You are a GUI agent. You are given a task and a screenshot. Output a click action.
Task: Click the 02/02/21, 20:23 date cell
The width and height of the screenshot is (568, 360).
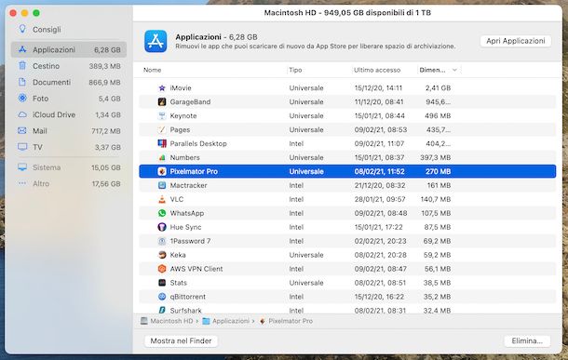click(x=380, y=241)
